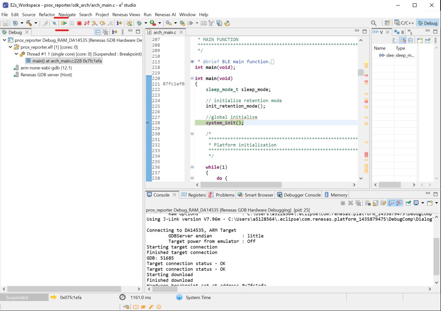Open the Smart Browser tab

[x=256, y=195]
